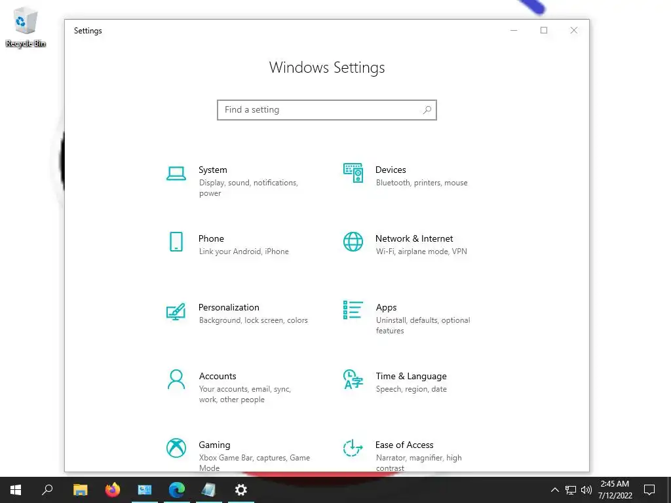Go to the Gaming heading
Viewport: 671px width, 503px height.
coord(214,445)
